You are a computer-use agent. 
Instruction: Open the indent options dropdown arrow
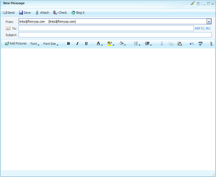pyautogui.click(x=151, y=45)
